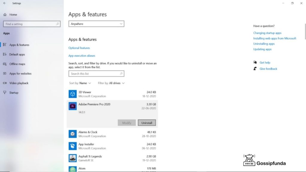Open Uninstalling apps help link
Viewport: 306px width, 172px height.
(264, 44)
